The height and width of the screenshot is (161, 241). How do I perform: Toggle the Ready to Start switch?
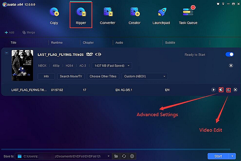pyautogui.click(x=230, y=54)
